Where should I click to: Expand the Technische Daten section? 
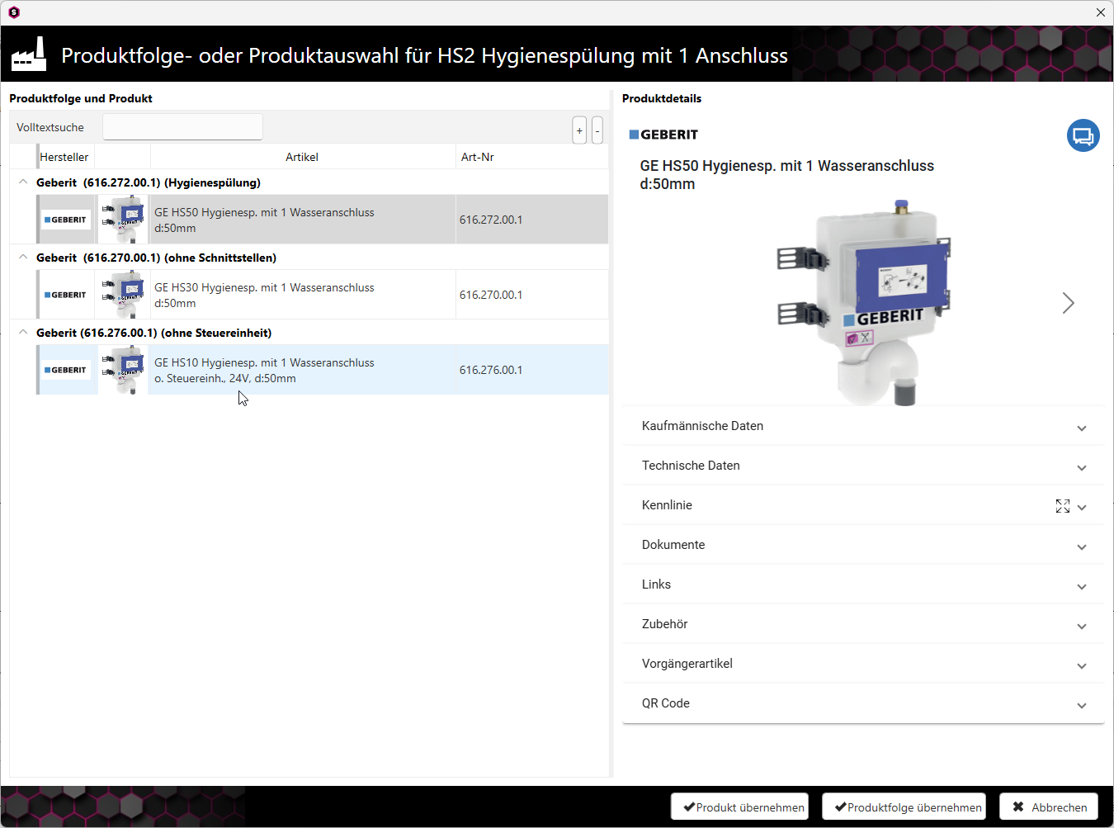pyautogui.click(x=863, y=466)
